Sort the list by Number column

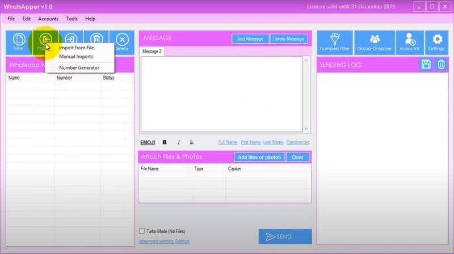[64, 78]
